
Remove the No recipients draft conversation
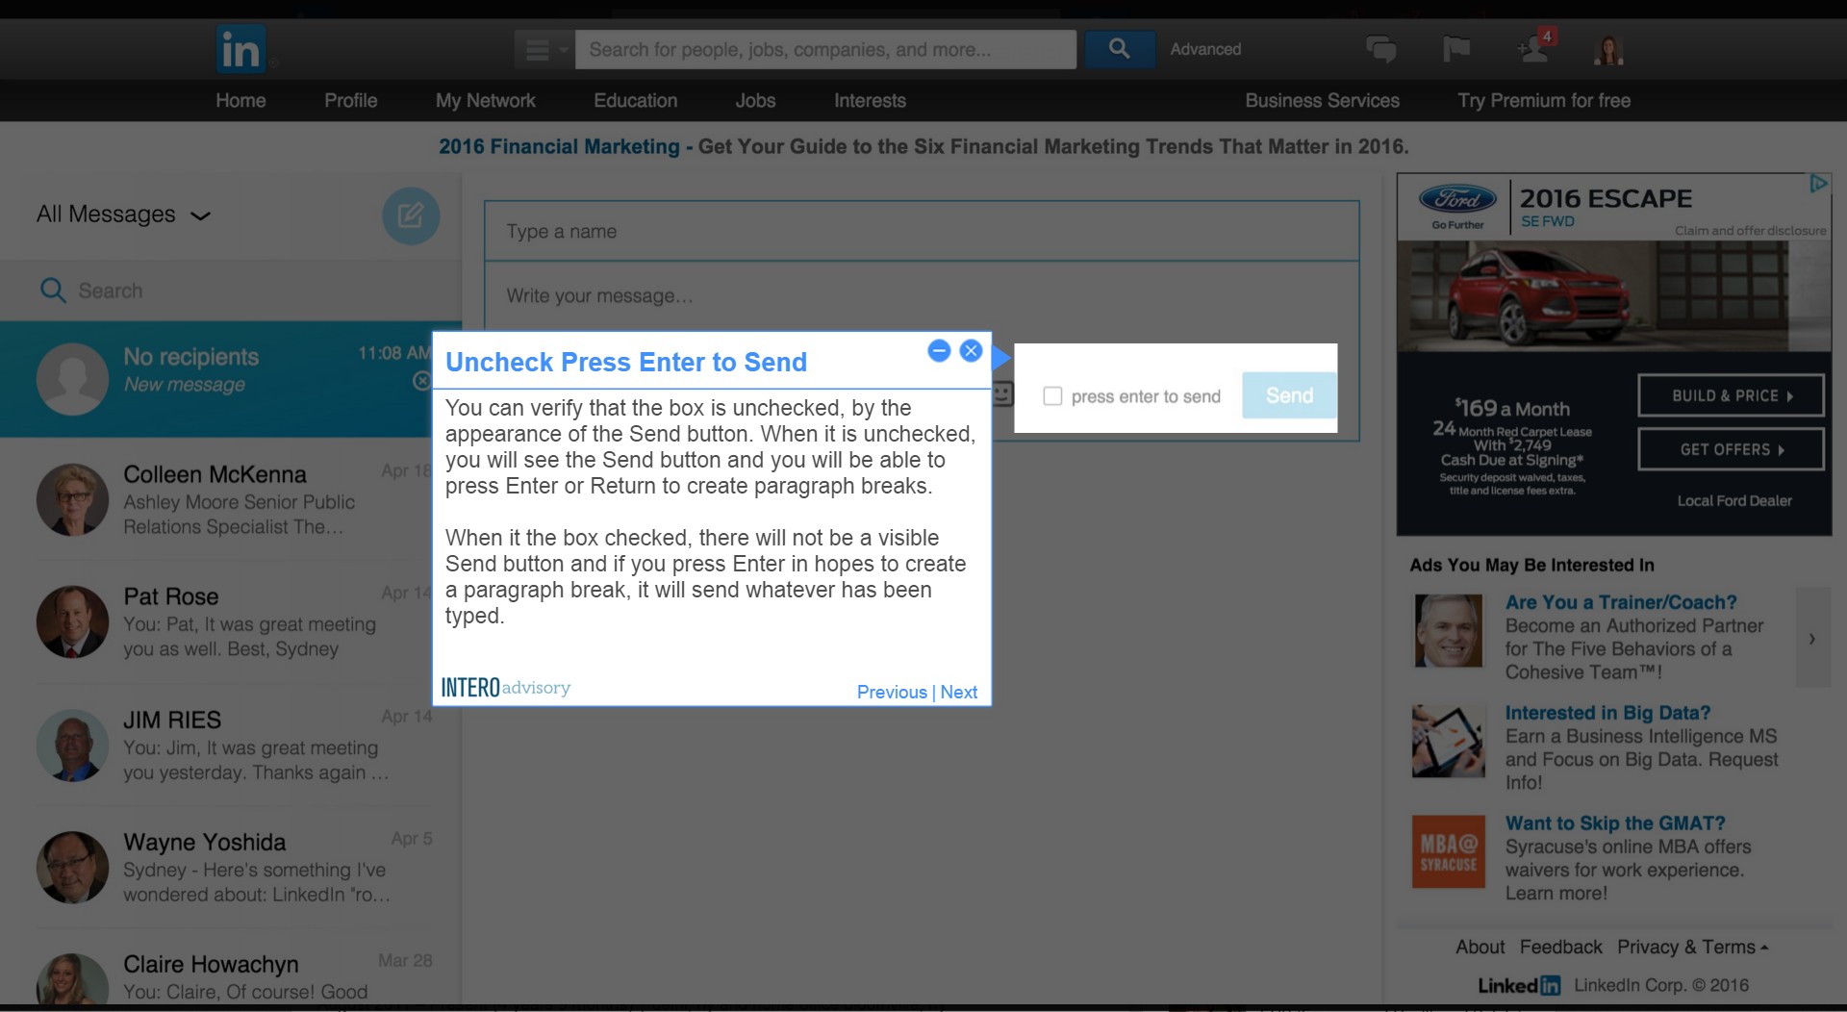pos(421,381)
